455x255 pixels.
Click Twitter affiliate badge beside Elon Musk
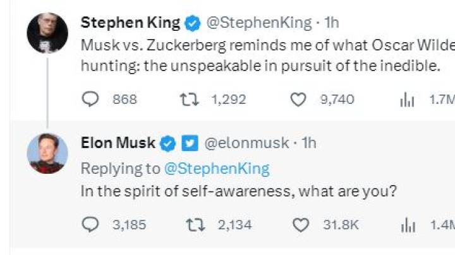pyautogui.click(x=190, y=143)
